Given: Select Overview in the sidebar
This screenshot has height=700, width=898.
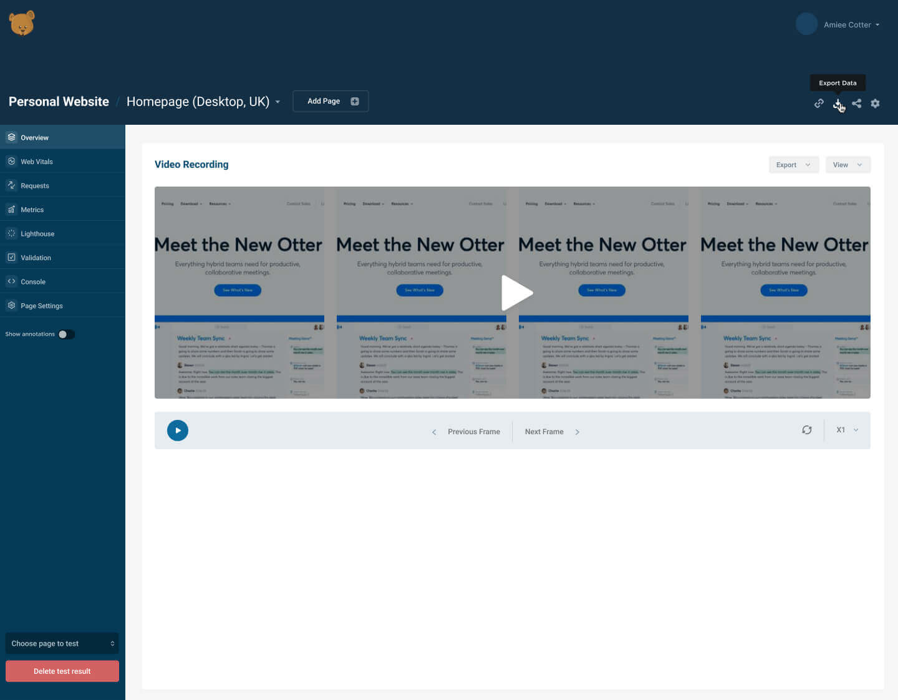Looking at the screenshot, I should coord(62,137).
